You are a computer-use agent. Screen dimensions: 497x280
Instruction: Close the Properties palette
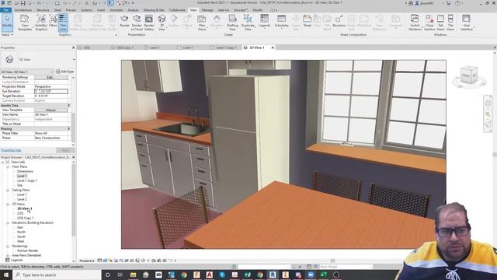pos(73,47)
